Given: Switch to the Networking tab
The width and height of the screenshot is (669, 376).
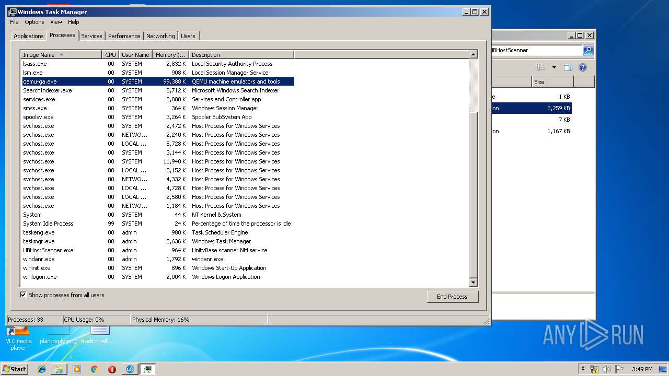Looking at the screenshot, I should 160,36.
